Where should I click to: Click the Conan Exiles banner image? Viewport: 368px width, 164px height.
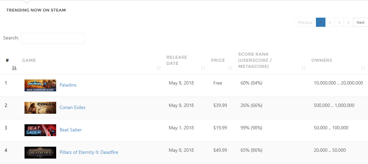41,108
